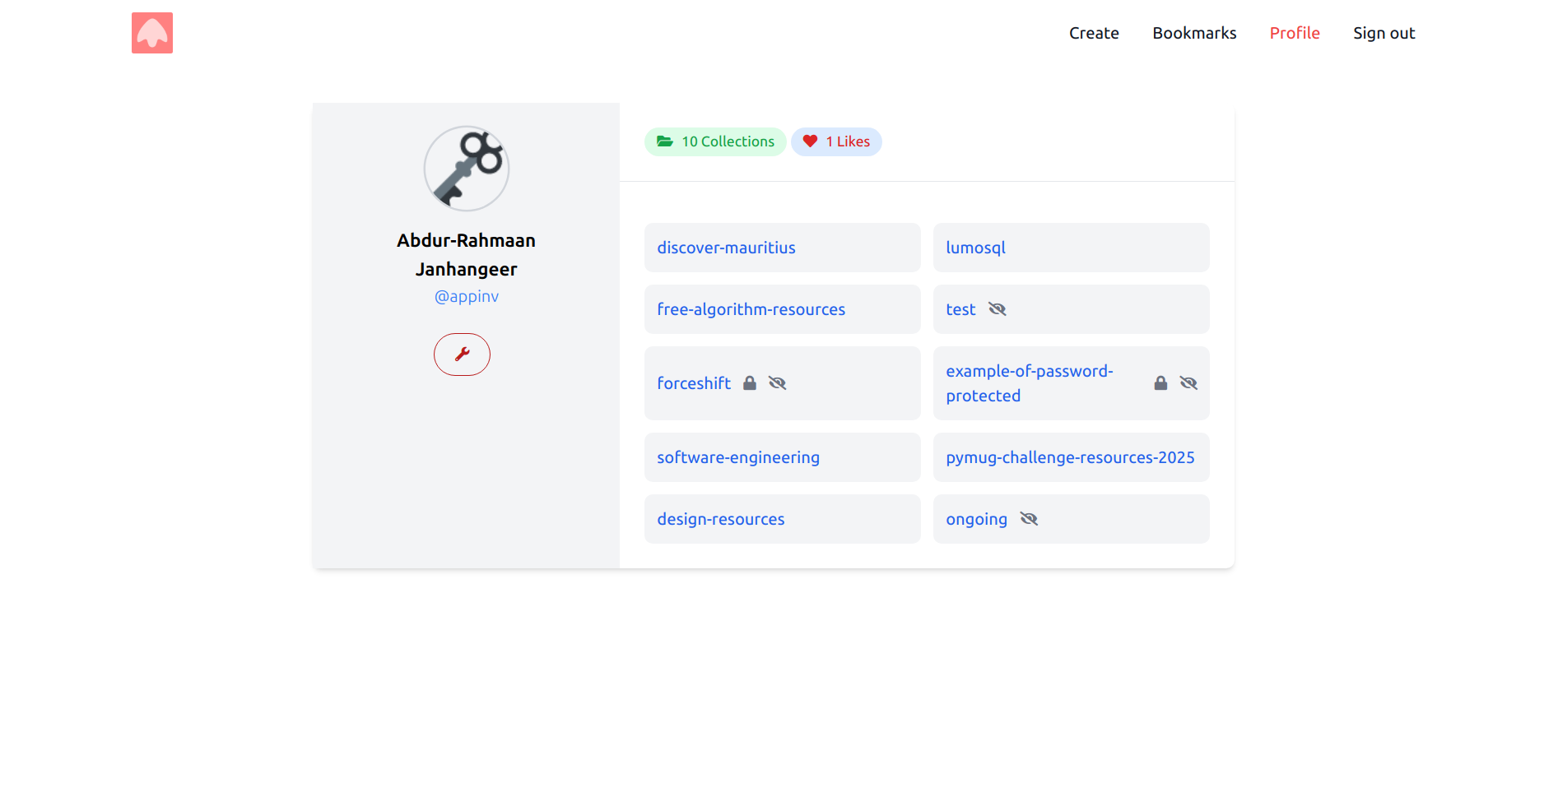Click the lock icon next to forceshift
The width and height of the screenshot is (1544, 797).
750,383
